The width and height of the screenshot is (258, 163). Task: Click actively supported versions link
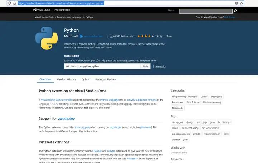pos(142,100)
